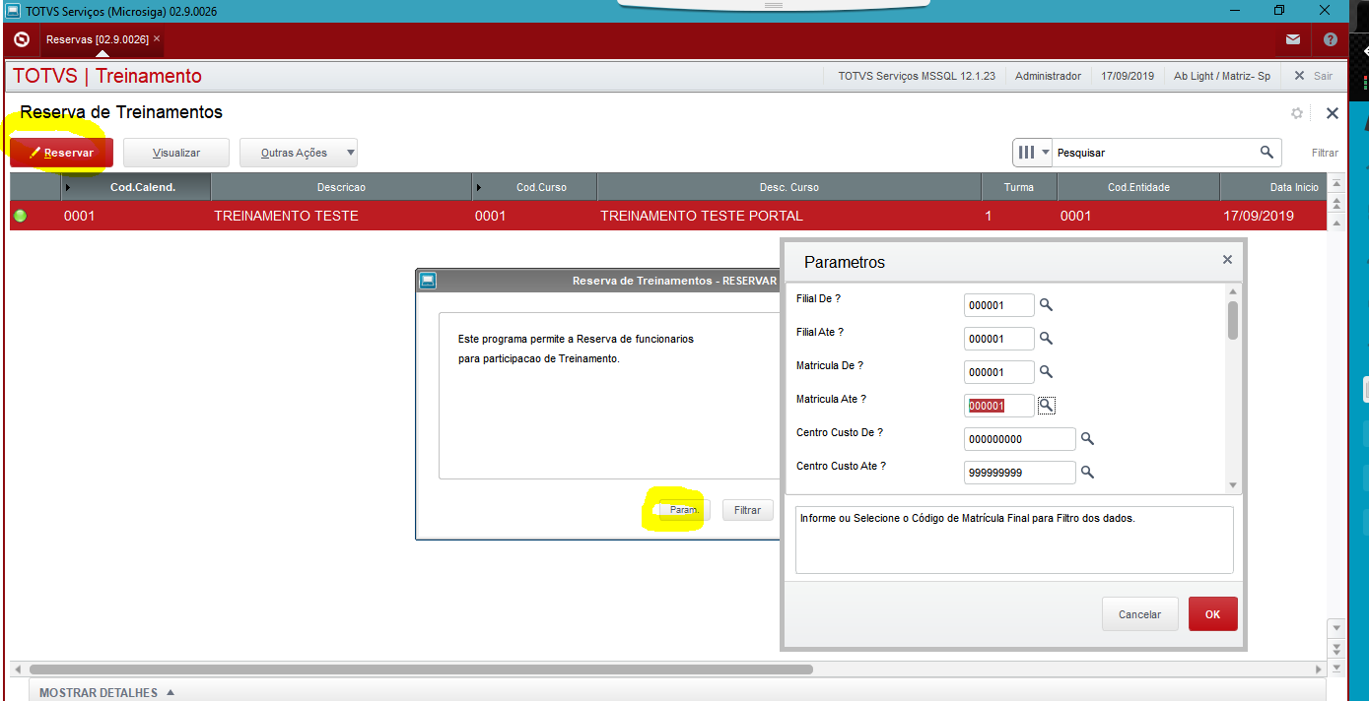This screenshot has height=701, width=1369.
Task: Click lookup magnifier for Matricula De
Action: coord(1047,372)
